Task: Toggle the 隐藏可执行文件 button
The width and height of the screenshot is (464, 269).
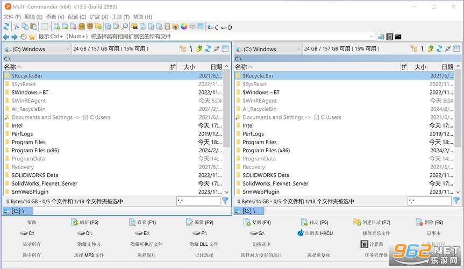Action: pos(146,244)
